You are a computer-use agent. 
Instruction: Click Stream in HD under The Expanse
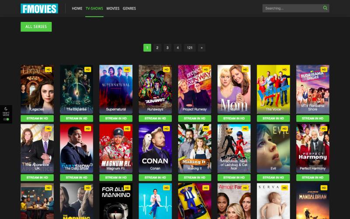tap(77, 118)
